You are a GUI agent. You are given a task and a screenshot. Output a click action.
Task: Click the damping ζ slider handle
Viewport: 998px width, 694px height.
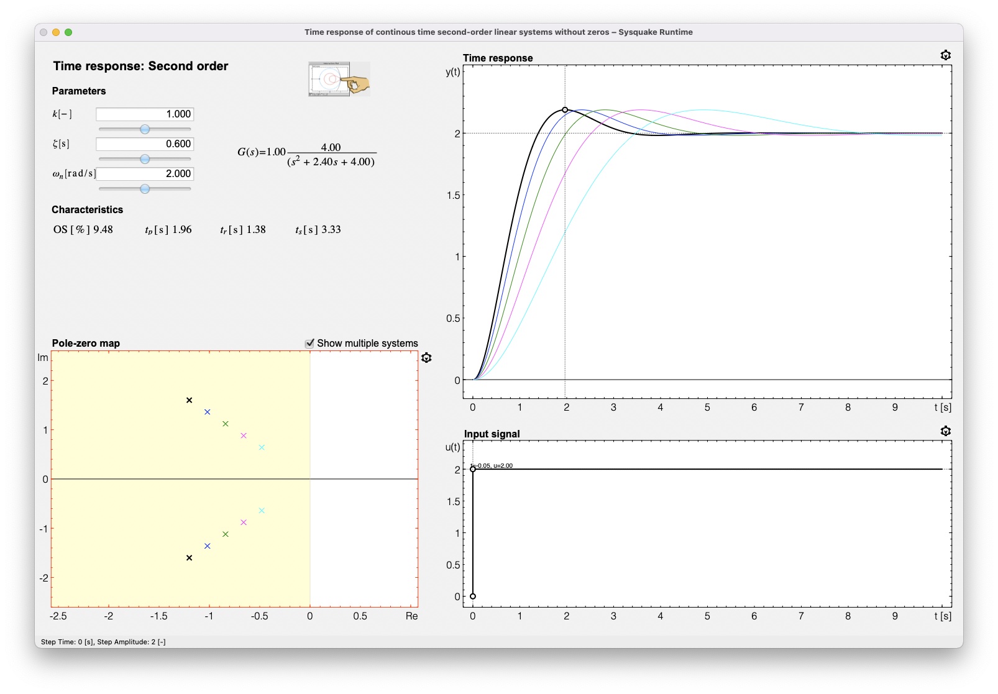click(145, 159)
